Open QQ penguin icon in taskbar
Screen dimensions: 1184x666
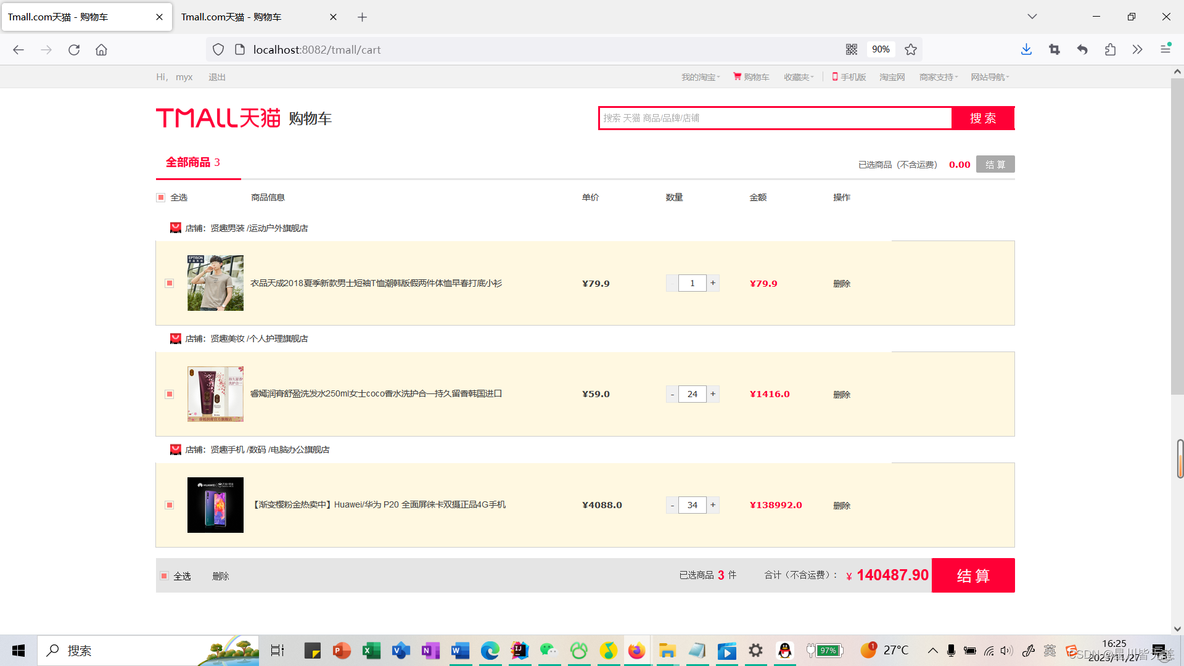point(785,651)
